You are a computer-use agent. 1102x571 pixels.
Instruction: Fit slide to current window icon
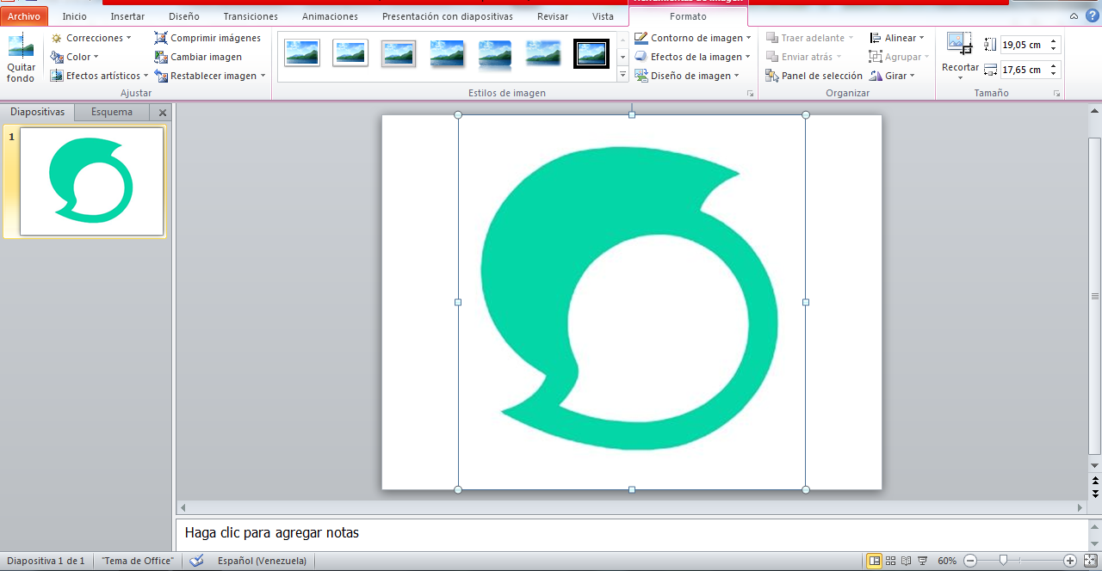click(x=1090, y=561)
